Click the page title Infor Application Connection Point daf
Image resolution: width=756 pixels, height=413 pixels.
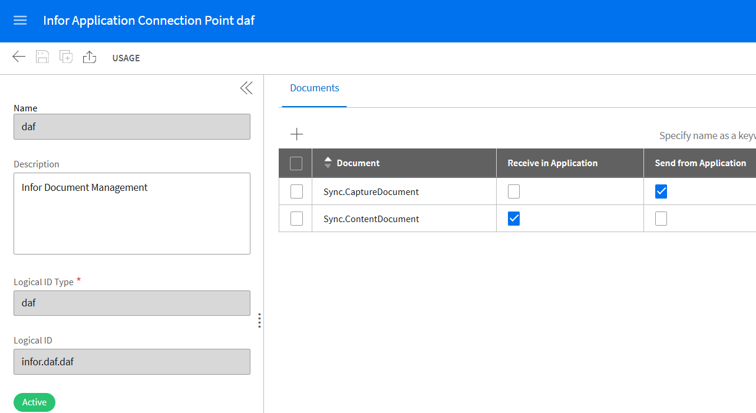[149, 21]
